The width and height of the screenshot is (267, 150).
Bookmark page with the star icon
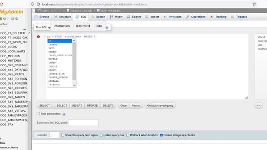[254, 4]
